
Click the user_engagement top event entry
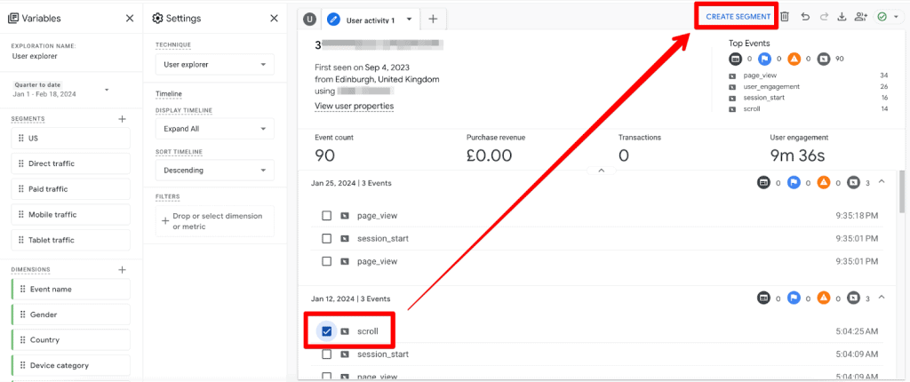808,86
